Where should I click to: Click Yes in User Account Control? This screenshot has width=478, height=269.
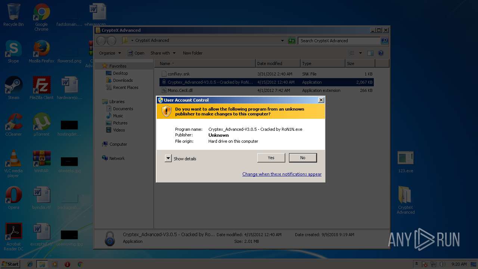click(x=271, y=158)
